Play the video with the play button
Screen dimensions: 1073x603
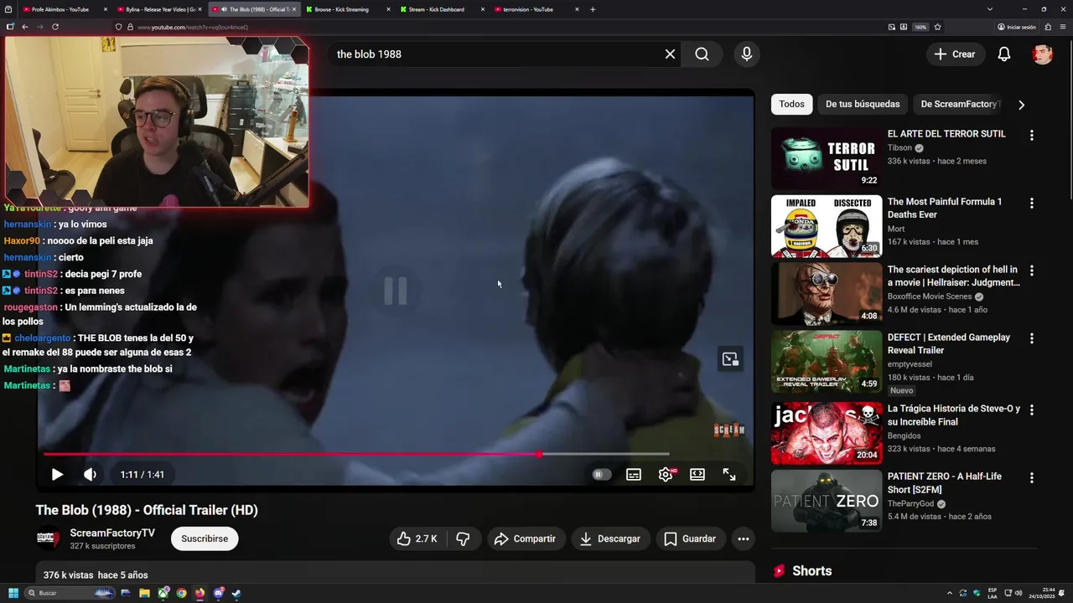point(57,474)
